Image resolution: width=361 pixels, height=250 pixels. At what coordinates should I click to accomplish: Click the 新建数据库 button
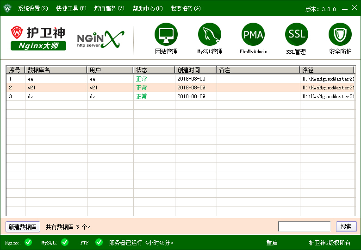[23, 227]
